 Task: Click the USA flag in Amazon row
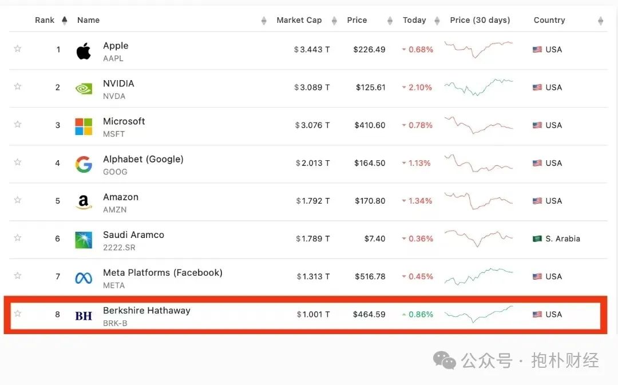tap(537, 201)
